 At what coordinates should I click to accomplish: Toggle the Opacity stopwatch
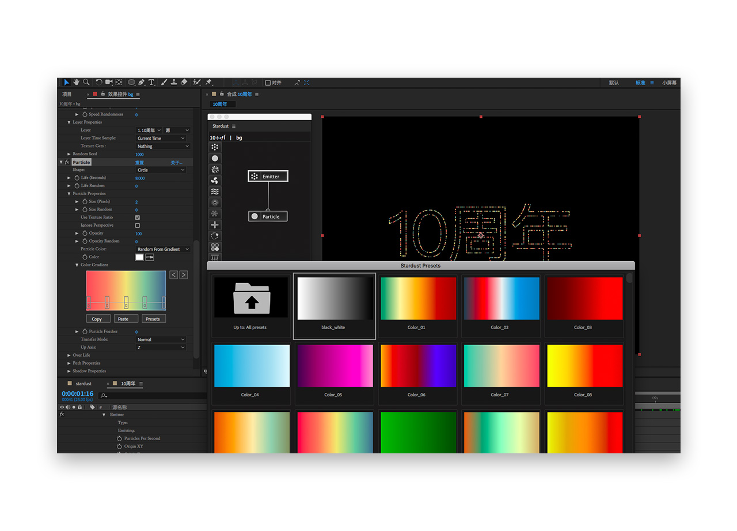click(85, 234)
